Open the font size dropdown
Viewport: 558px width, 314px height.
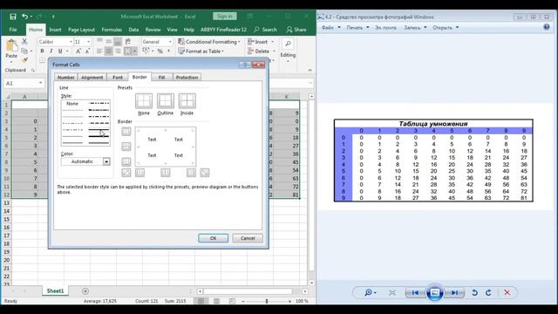click(x=88, y=42)
